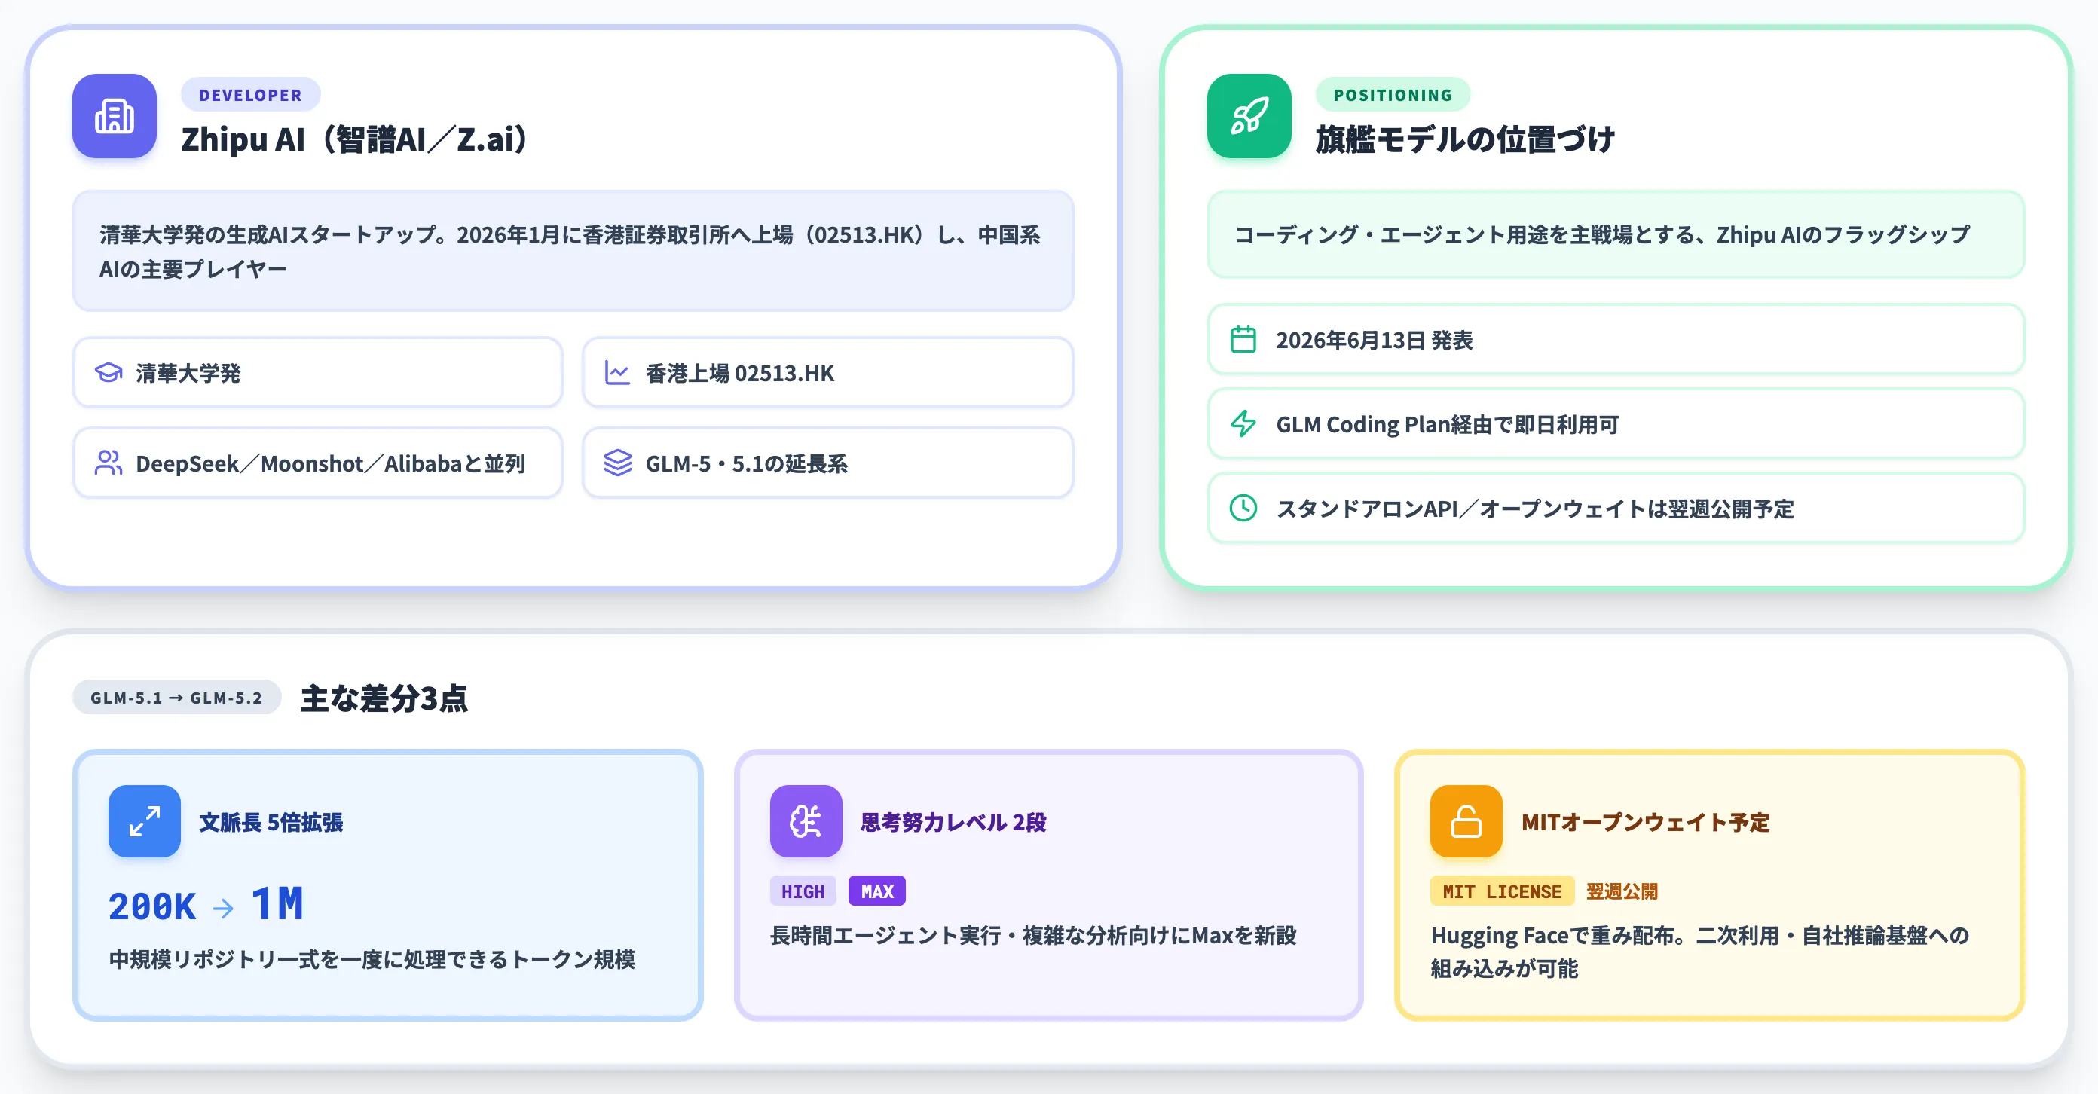Click the green rocket Positioning icon
The width and height of the screenshot is (2098, 1094).
click(1249, 116)
